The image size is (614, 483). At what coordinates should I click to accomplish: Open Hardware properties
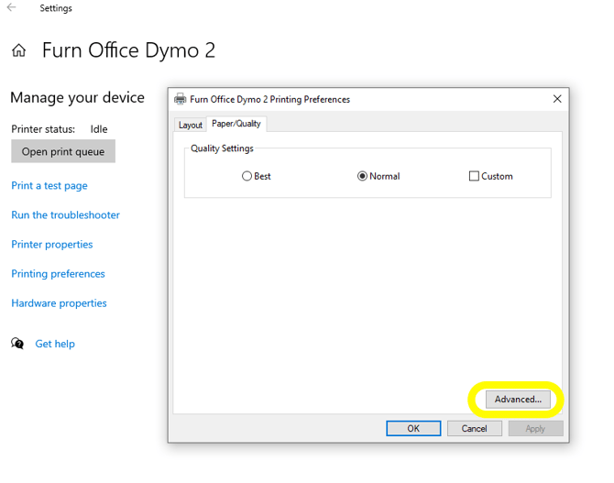point(59,302)
